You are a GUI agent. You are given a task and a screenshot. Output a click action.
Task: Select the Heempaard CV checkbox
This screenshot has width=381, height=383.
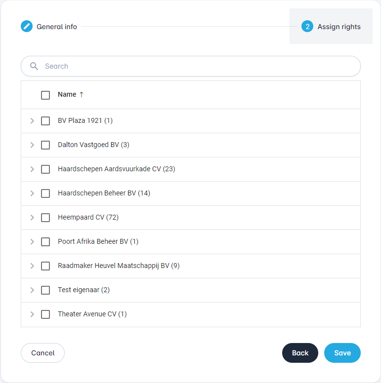coord(45,218)
